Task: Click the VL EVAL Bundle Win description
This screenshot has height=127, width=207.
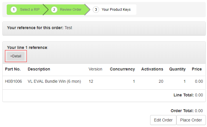Action: [x=54, y=81]
